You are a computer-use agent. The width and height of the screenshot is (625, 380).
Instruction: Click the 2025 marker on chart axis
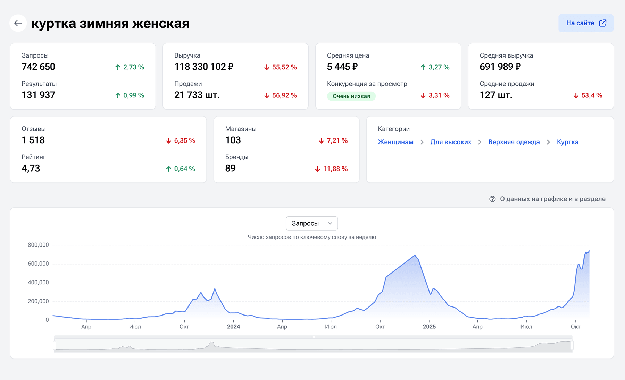[429, 327]
